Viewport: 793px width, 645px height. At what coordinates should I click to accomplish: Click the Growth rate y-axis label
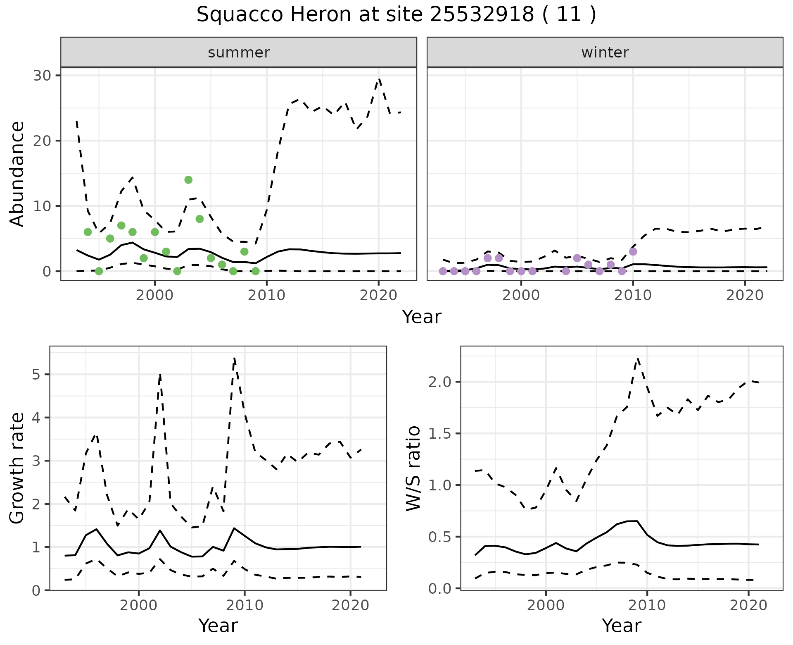(x=17, y=468)
